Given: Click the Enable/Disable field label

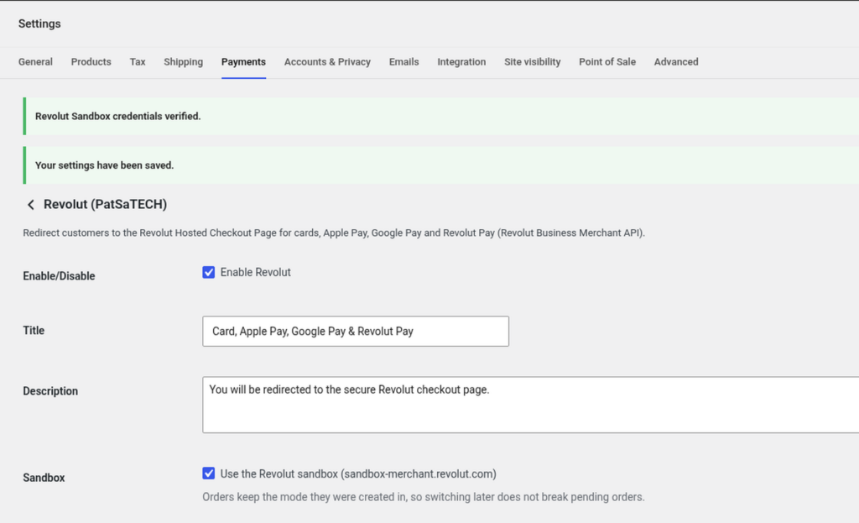Looking at the screenshot, I should 60,275.
